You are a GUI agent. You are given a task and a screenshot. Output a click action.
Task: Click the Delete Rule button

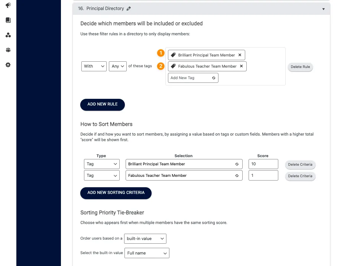pos(301,67)
